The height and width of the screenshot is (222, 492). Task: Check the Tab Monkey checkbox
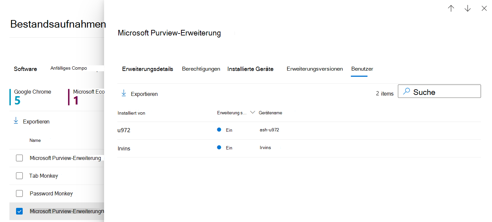tap(19, 176)
